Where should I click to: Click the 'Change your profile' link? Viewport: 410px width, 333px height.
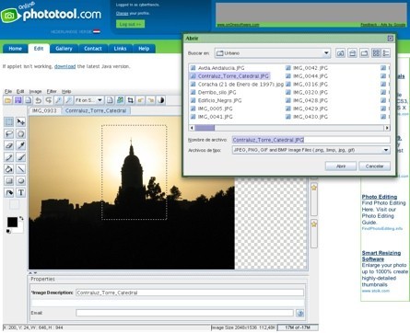pyautogui.click(x=133, y=14)
